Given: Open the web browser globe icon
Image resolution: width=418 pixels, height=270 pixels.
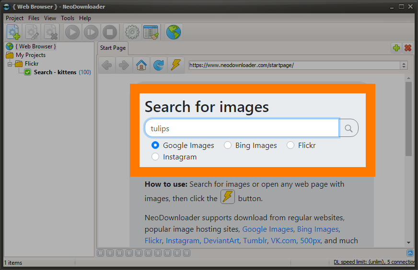Looking at the screenshot, I should (174, 32).
